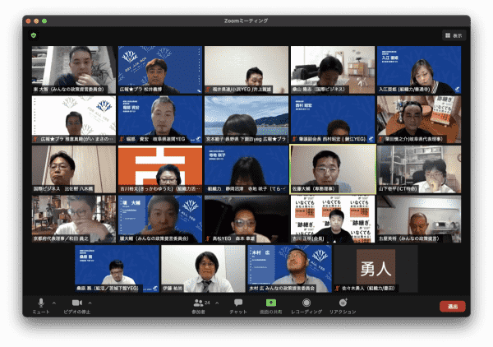Image resolution: width=493 pixels, height=347 pixels.
Task: Click the red leave meeting button
Action: tap(453, 307)
